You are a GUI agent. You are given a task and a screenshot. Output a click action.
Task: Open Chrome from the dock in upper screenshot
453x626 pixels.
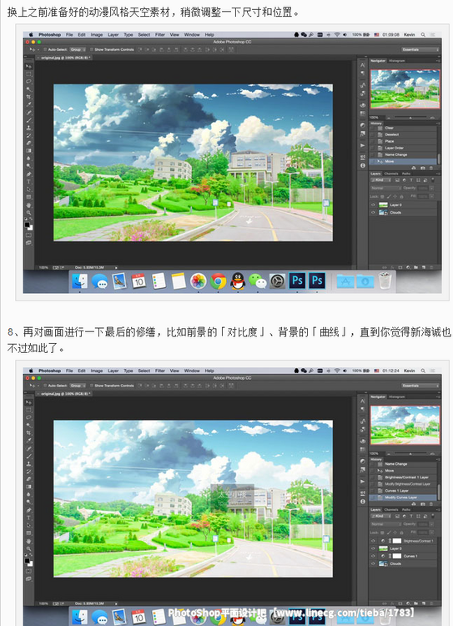[218, 282]
